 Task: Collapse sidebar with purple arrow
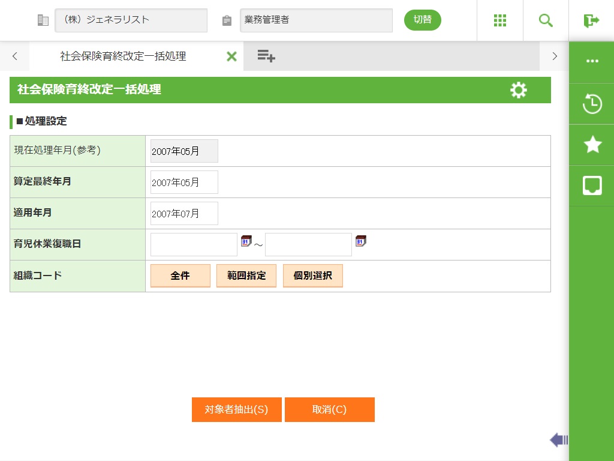(558, 440)
